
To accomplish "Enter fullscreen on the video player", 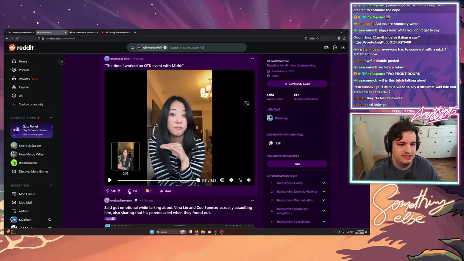I will (240, 180).
